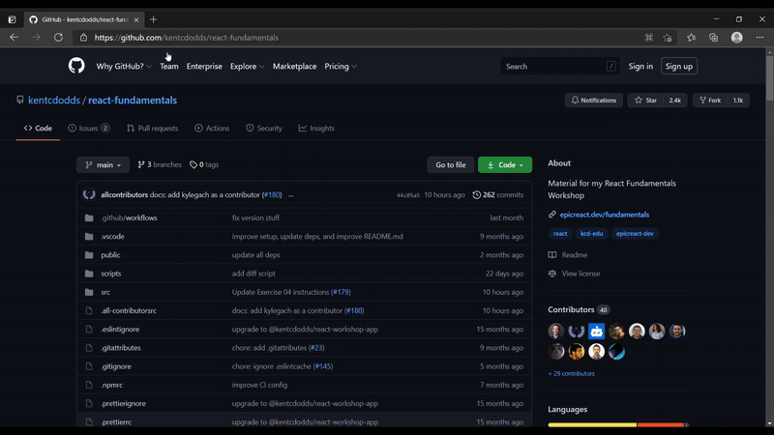Star the repository

(645, 101)
